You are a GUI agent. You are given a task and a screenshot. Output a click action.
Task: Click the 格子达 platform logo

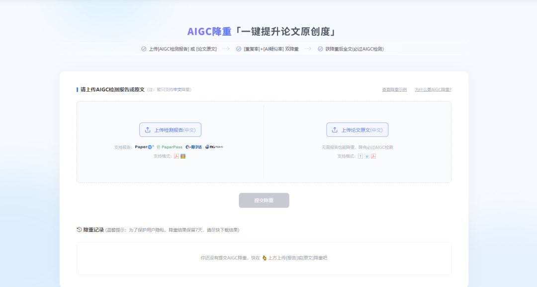194,147
